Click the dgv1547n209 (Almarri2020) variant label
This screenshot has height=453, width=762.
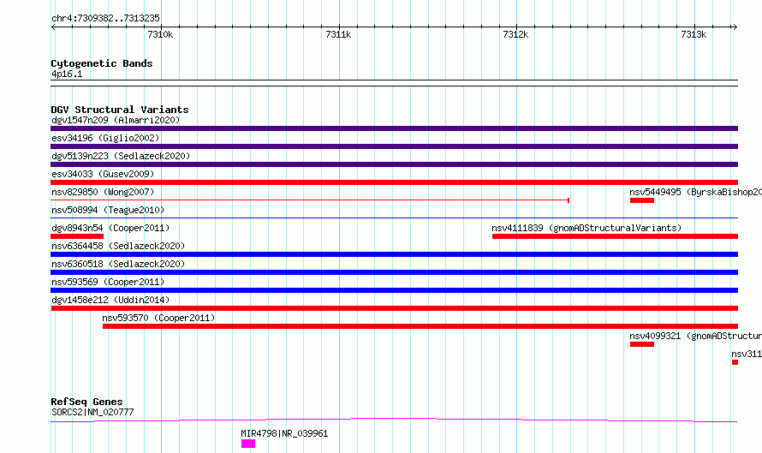pyautogui.click(x=116, y=120)
